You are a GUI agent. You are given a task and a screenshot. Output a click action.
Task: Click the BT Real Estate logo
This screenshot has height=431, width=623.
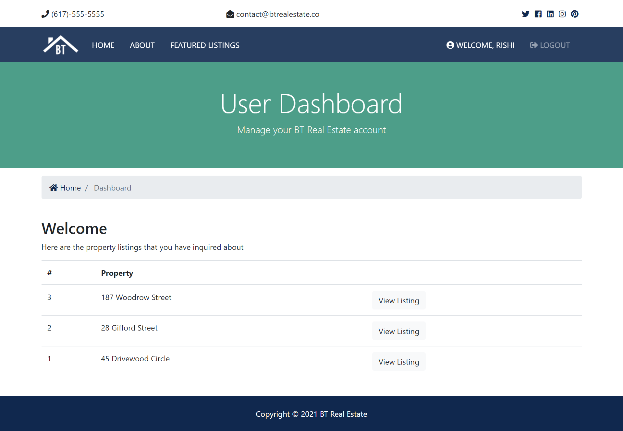[60, 45]
